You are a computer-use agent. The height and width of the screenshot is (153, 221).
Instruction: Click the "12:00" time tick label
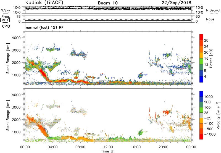108,147
